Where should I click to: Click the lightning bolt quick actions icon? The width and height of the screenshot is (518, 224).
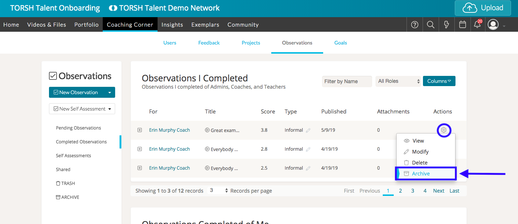tap(446, 24)
